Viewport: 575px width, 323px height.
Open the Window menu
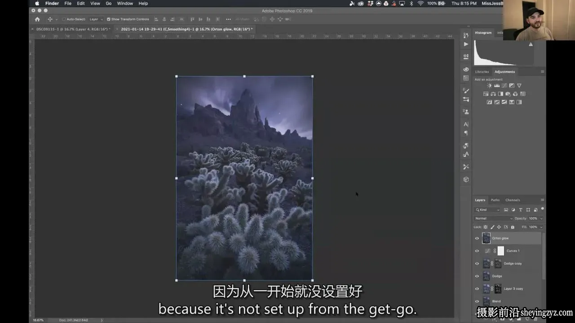125,3
